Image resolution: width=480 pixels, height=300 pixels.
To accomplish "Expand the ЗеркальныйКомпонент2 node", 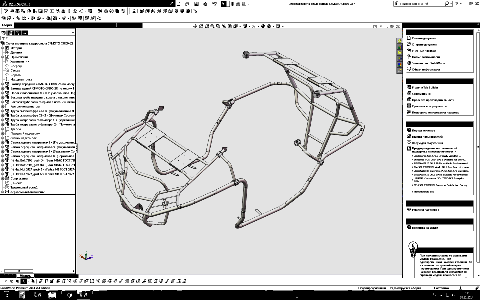I will 3,192.
